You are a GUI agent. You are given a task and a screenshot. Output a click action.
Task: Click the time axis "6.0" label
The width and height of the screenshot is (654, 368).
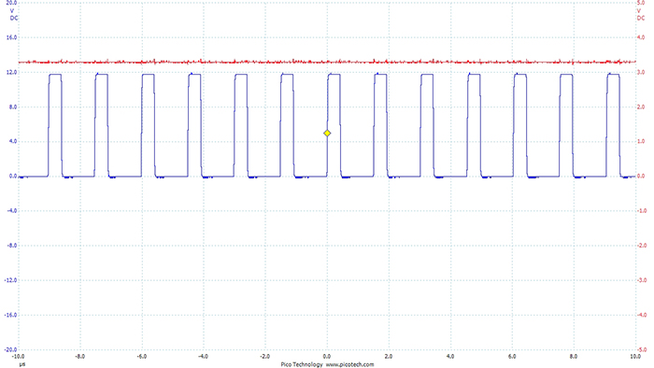(x=512, y=357)
